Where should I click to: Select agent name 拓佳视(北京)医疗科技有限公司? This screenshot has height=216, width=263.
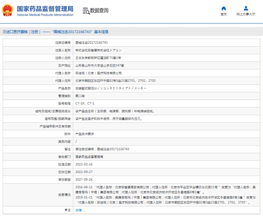pos(99,73)
